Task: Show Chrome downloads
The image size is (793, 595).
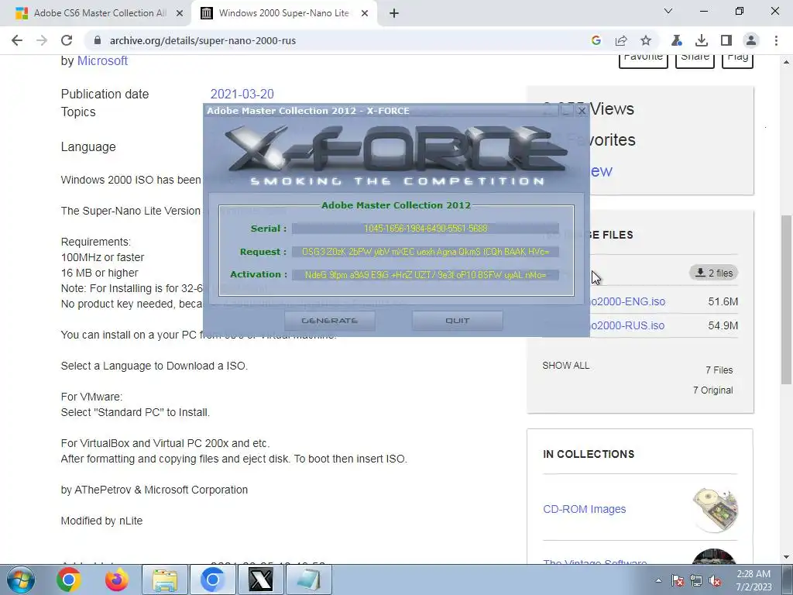Action: click(x=702, y=40)
